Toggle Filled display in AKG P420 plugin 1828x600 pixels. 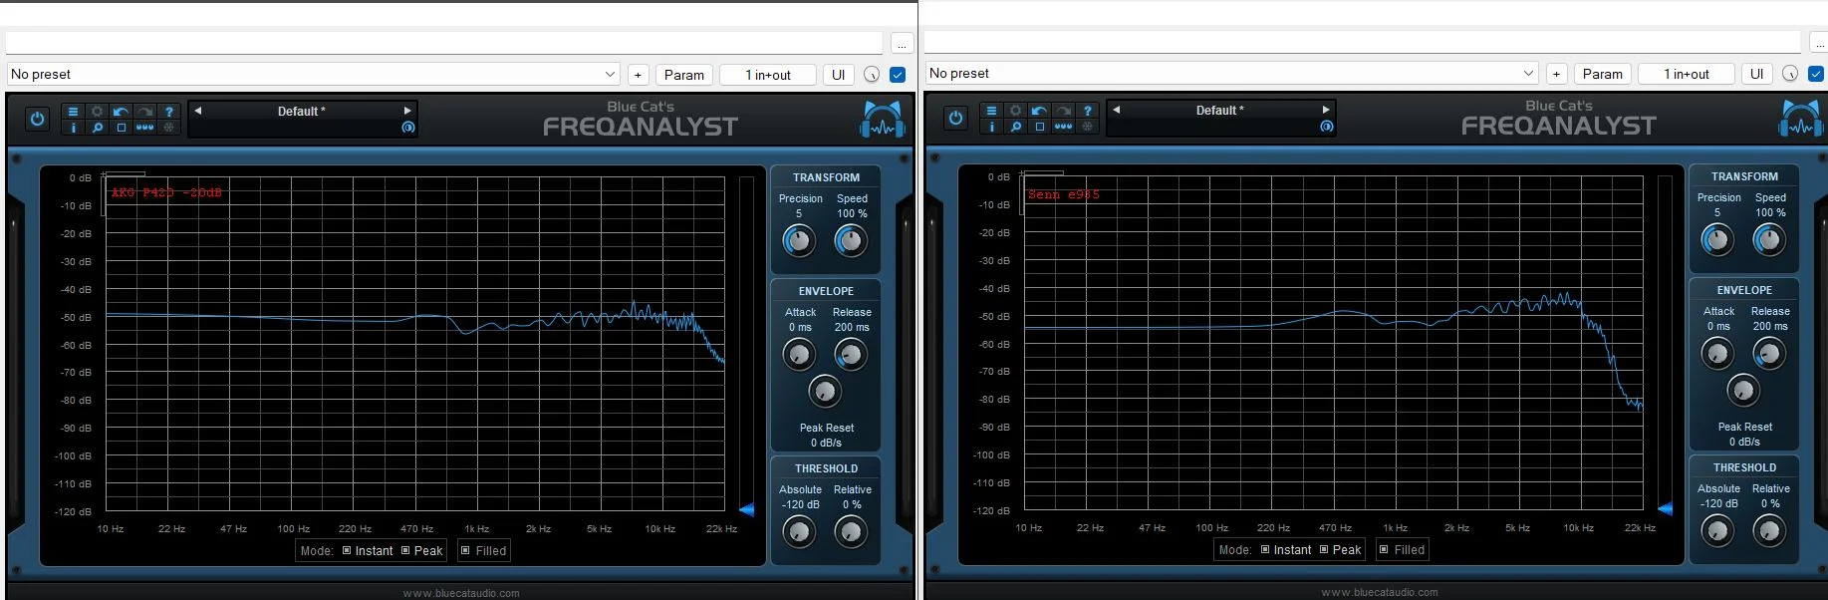pyautogui.click(x=483, y=550)
